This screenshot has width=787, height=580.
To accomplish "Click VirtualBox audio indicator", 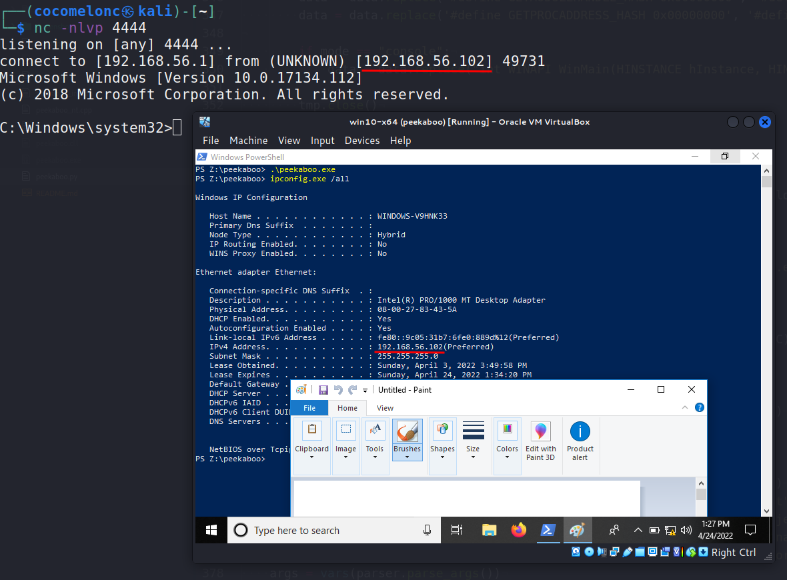I will pos(602,552).
